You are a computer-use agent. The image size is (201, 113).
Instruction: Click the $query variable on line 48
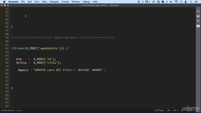[23, 70]
